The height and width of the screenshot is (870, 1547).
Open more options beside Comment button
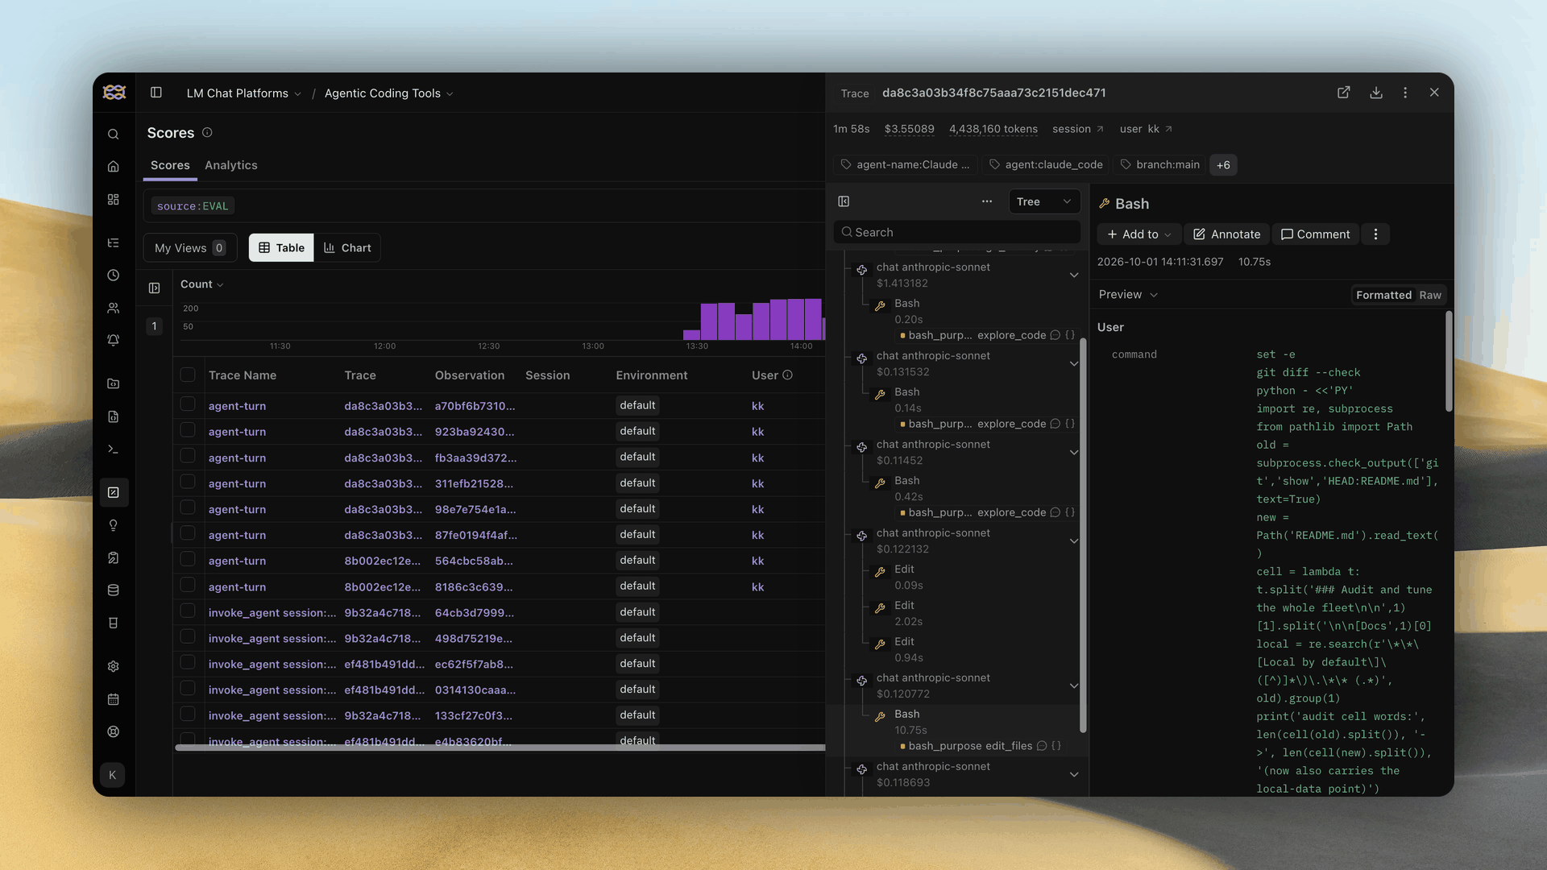click(1375, 234)
